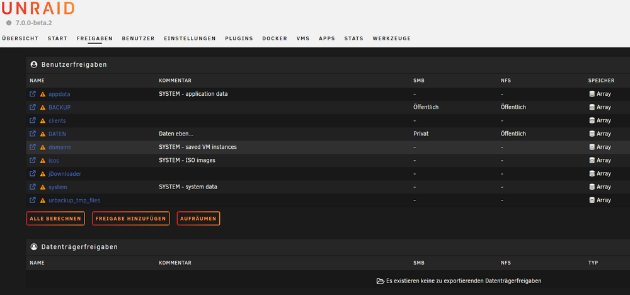This screenshot has width=630, height=295.
Task: Click warning triangle next to jDownloader
Action: (43, 173)
